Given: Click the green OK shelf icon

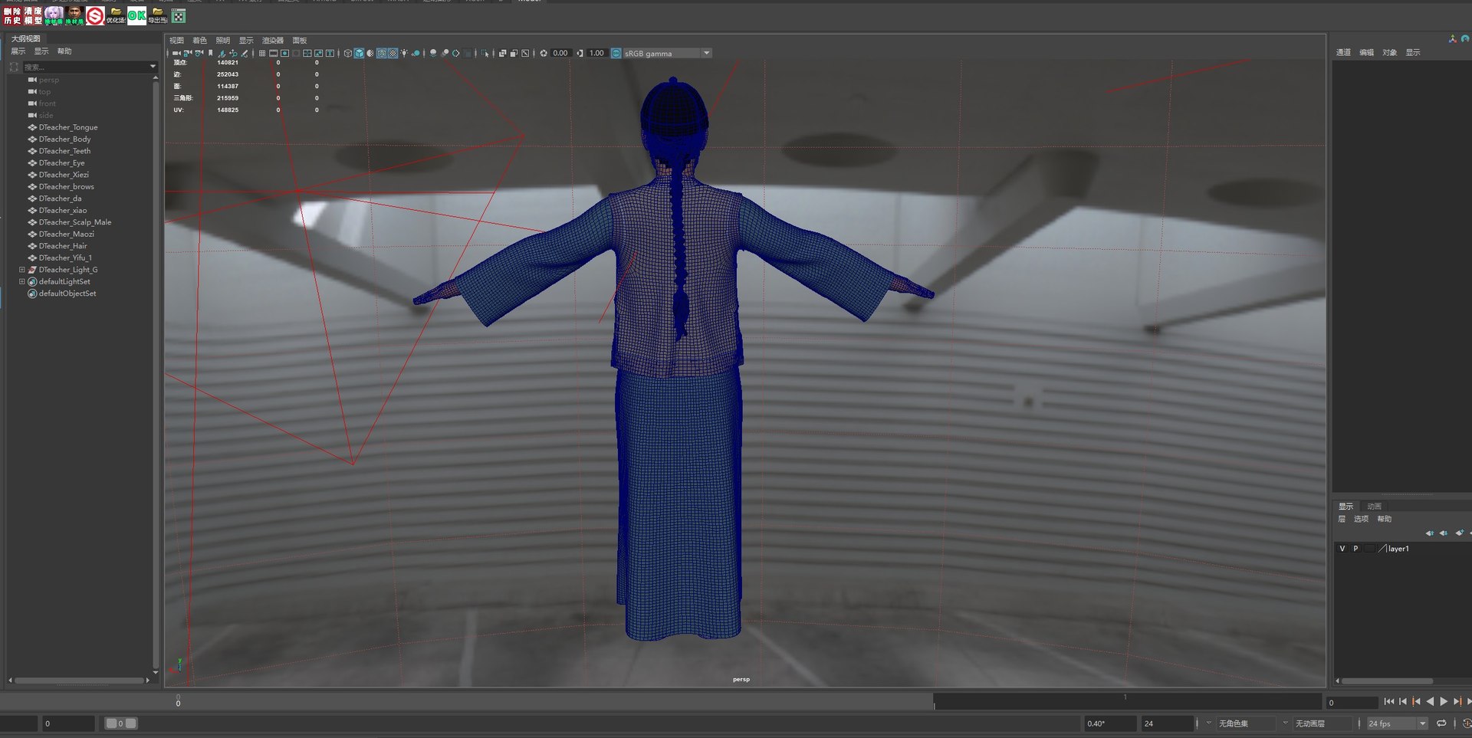Looking at the screenshot, I should [136, 15].
